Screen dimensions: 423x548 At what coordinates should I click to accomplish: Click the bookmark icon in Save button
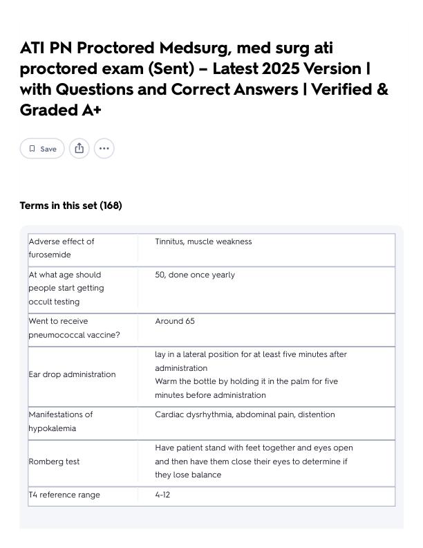coord(32,149)
